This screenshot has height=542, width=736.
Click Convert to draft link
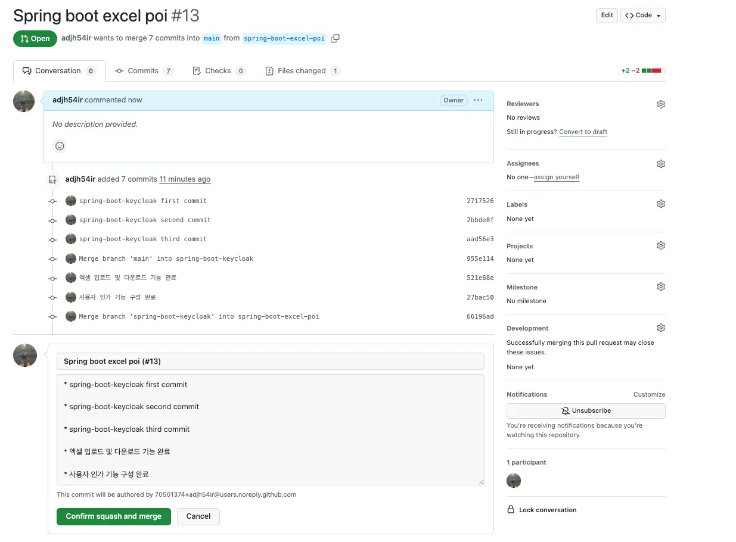coord(583,132)
